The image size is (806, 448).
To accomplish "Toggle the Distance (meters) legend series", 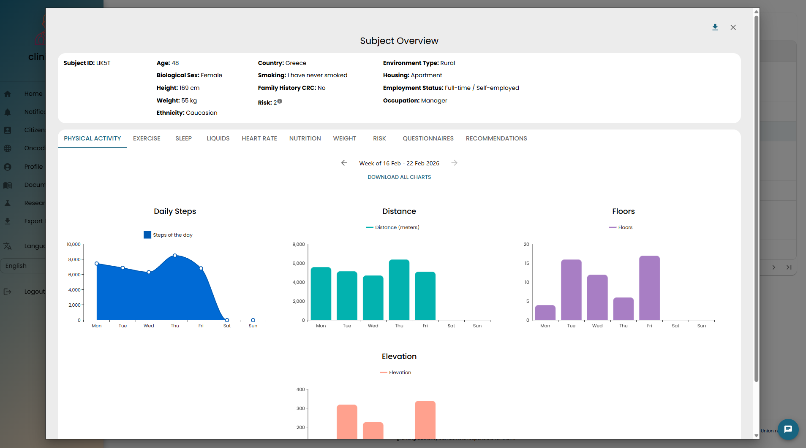I will [x=392, y=227].
